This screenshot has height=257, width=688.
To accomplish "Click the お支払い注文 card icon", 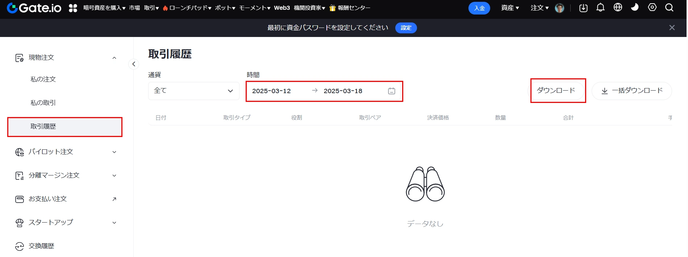I will (x=19, y=199).
